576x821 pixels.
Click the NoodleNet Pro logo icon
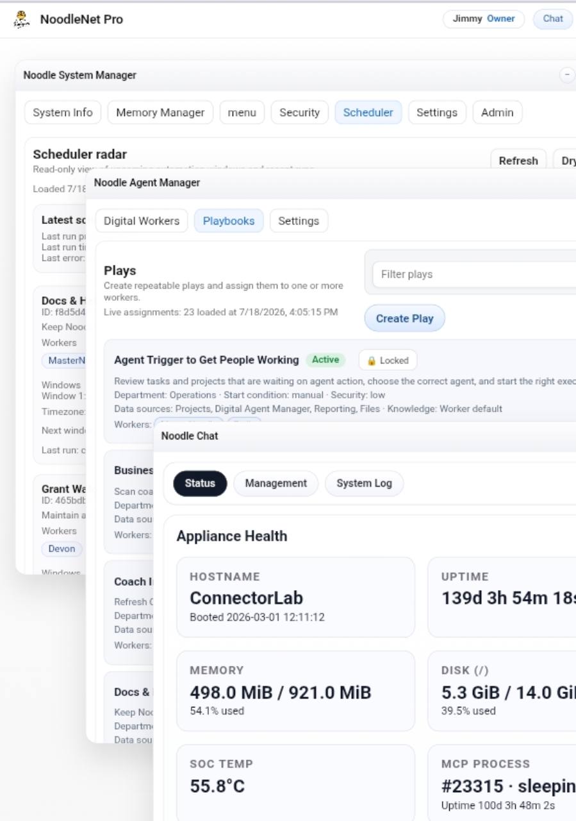click(x=22, y=19)
